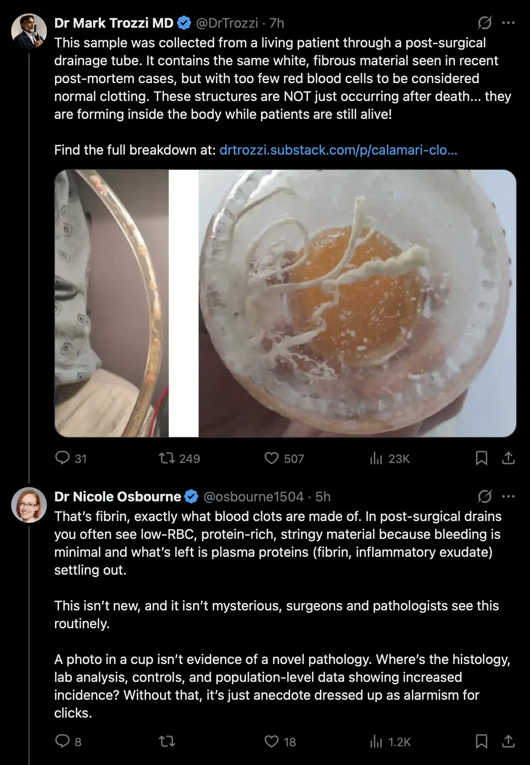Image resolution: width=530 pixels, height=765 pixels.
Task: Open Grok icon on Osbourne's reply
Action: pyautogui.click(x=484, y=496)
